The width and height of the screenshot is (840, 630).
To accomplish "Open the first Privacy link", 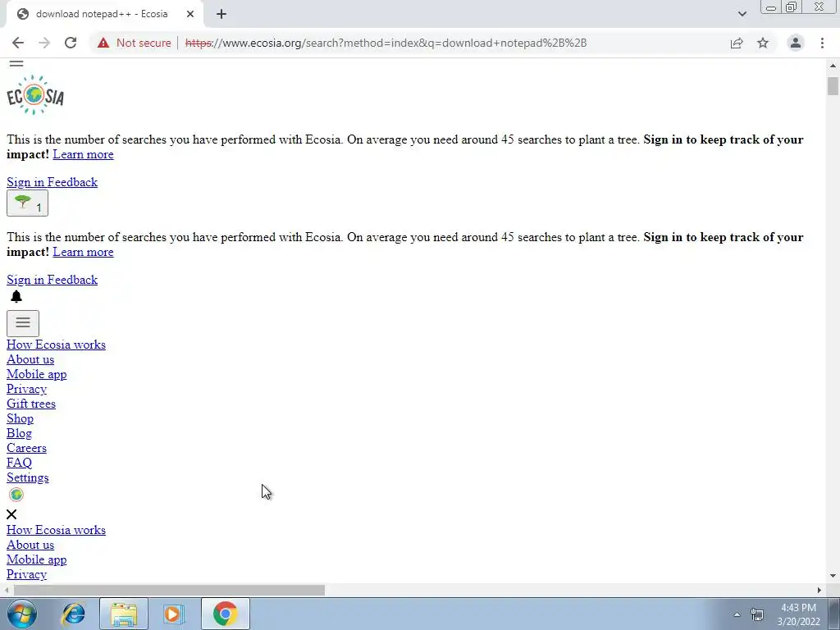I will pos(26,389).
